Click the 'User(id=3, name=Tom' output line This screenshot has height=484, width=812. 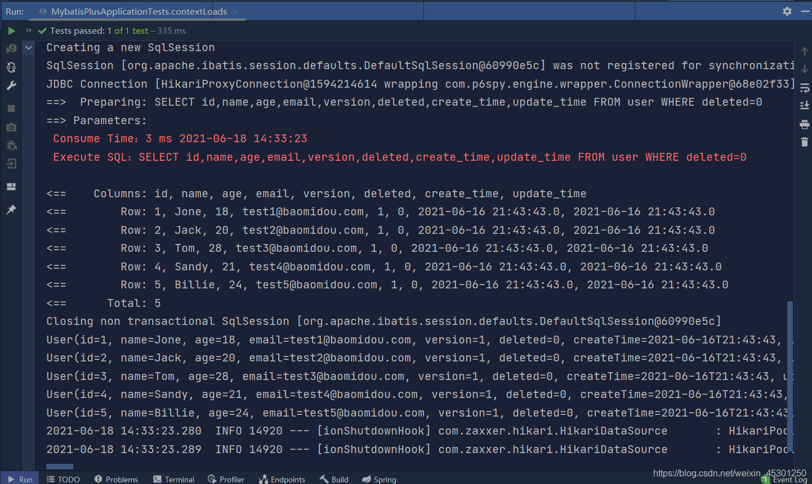pos(420,377)
